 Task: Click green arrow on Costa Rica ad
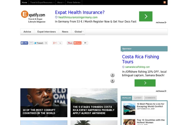click(145, 83)
